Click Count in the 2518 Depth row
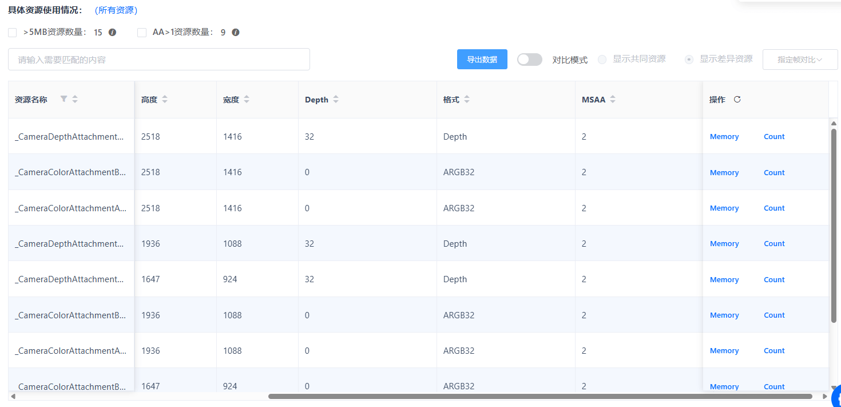841x407 pixels. click(x=774, y=137)
